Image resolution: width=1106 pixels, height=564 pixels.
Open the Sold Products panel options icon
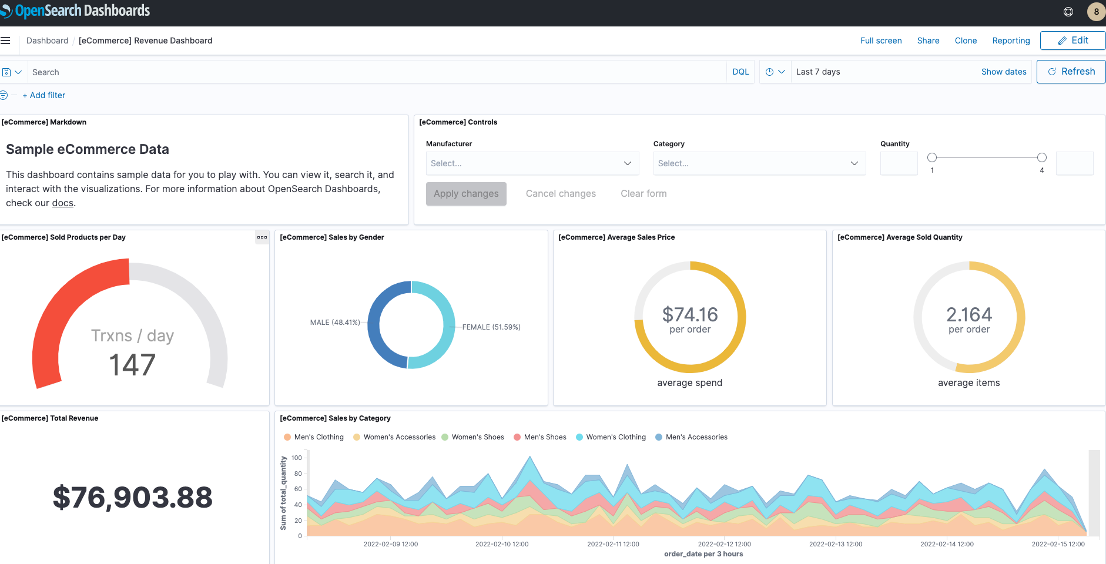[x=262, y=238]
